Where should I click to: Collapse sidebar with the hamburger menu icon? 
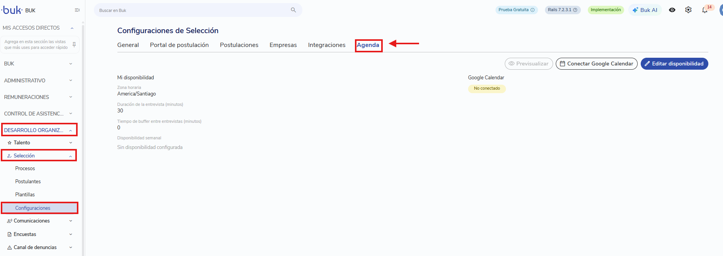[77, 10]
